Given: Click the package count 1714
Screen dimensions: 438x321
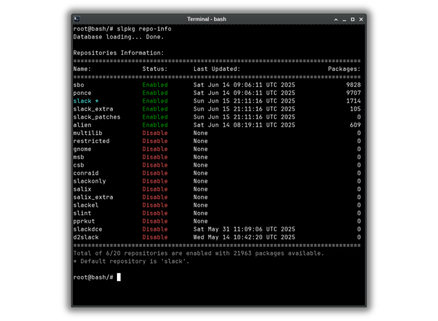Looking at the screenshot, I should click(x=353, y=101).
